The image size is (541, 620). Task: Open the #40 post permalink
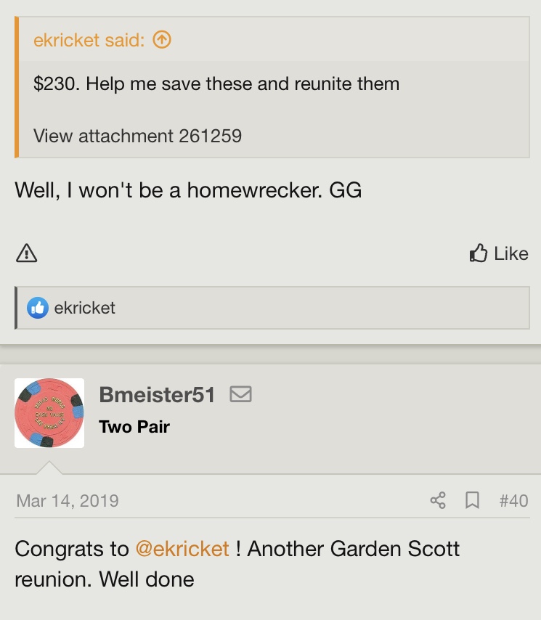tap(513, 500)
